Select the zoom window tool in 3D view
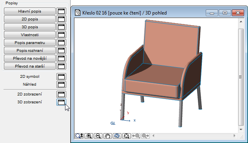Image resolution: width=248 pixels, height=143 pixels. coord(79,136)
